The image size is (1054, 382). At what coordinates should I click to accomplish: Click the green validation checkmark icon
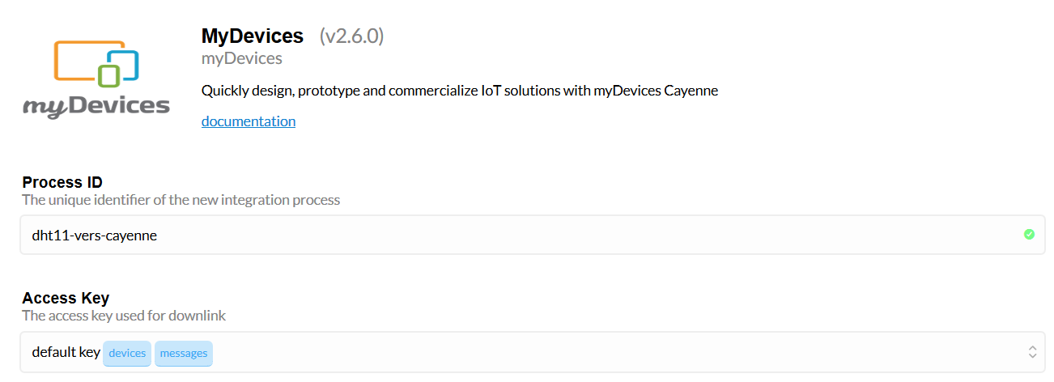(x=1029, y=235)
